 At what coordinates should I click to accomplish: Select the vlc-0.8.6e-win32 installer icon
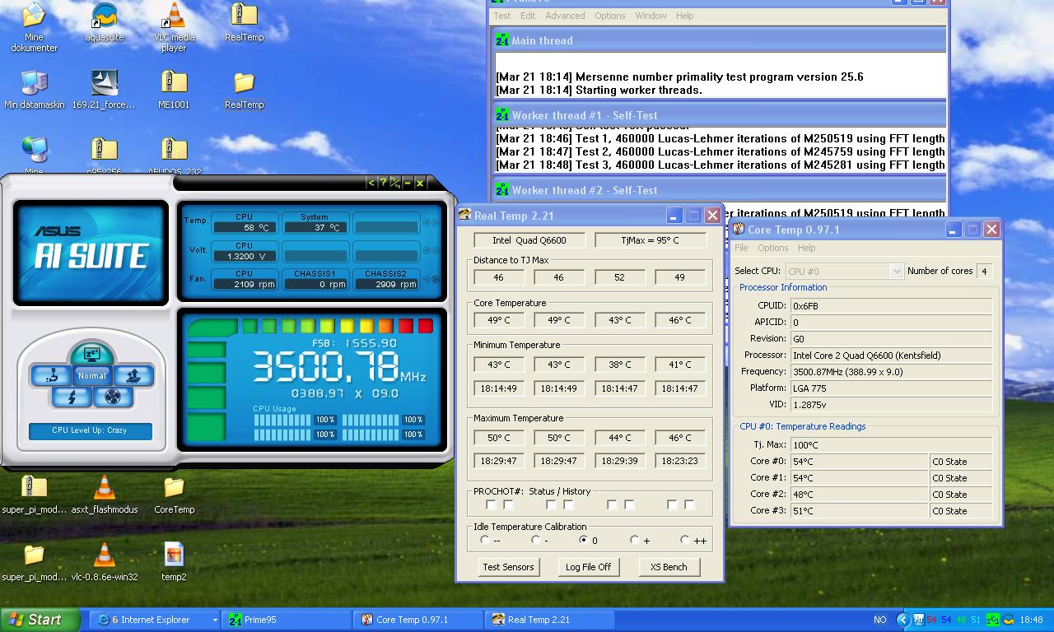coord(104,562)
